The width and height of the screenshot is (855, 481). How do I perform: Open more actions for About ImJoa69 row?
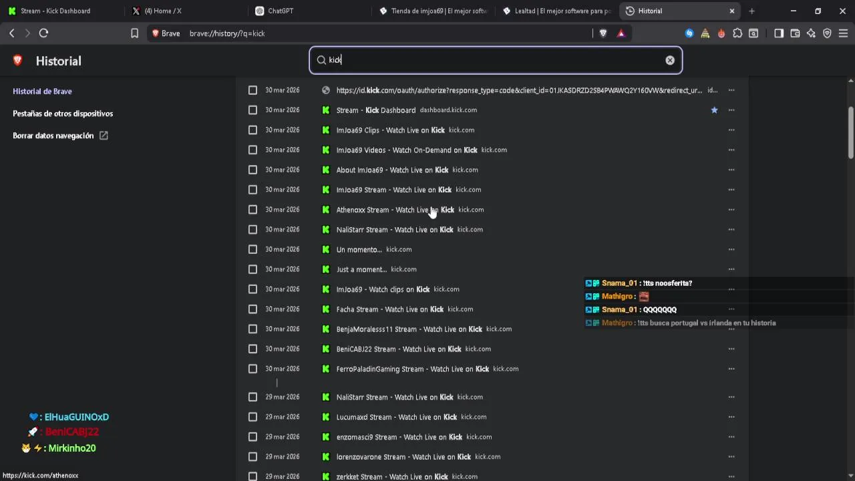pos(731,170)
